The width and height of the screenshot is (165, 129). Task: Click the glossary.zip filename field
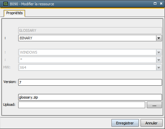pos(90,97)
